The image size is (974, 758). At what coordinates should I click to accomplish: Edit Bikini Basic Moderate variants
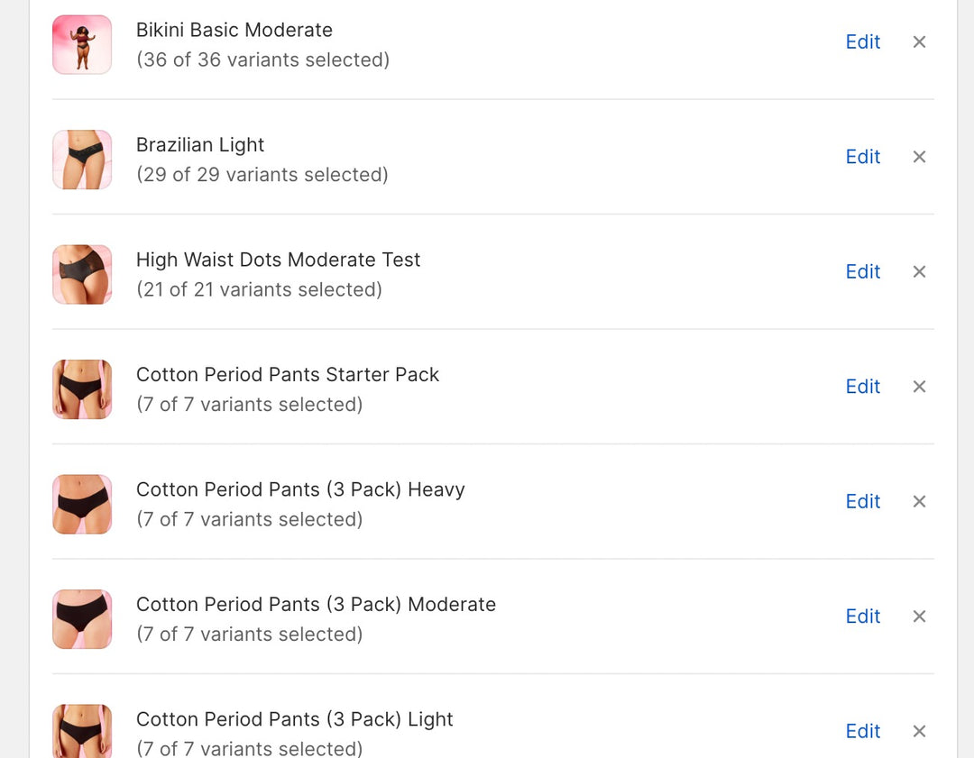point(862,42)
